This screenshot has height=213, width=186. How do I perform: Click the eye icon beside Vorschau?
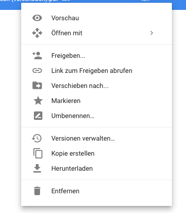coord(37,18)
